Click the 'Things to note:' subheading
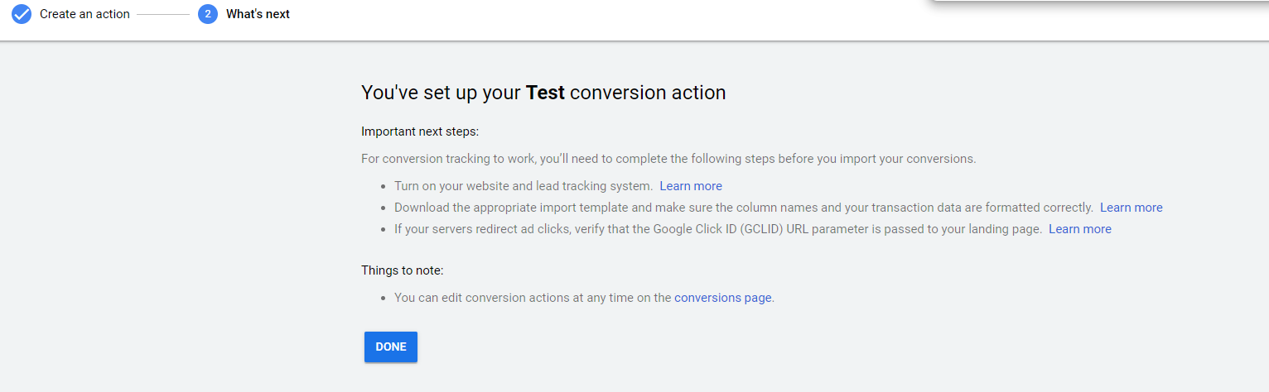 pyautogui.click(x=403, y=270)
